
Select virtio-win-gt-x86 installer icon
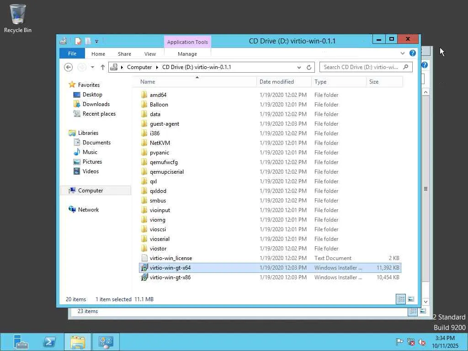pos(144,277)
